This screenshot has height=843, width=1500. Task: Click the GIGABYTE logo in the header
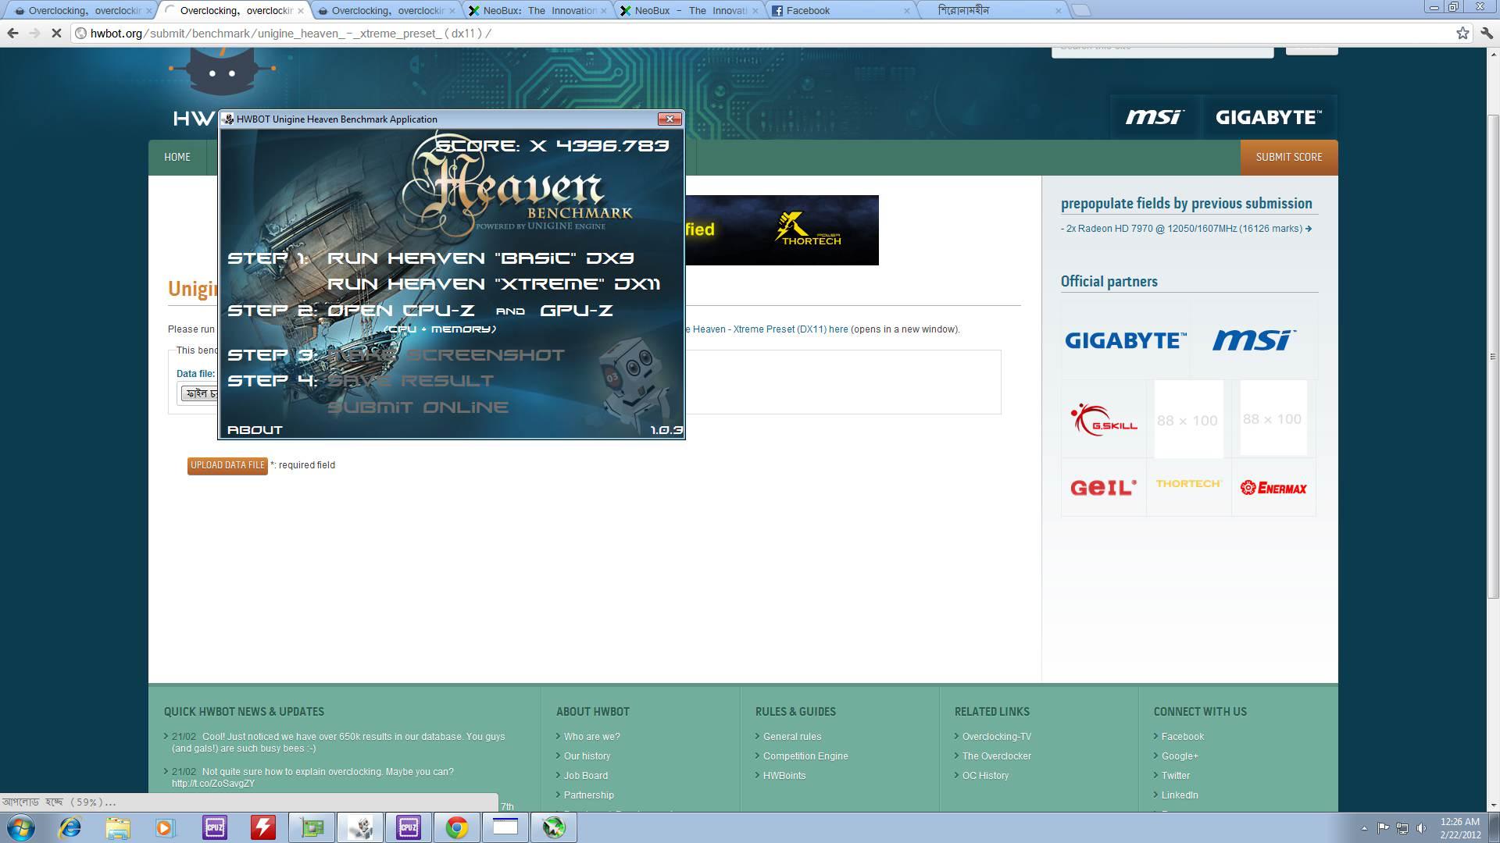1269,117
